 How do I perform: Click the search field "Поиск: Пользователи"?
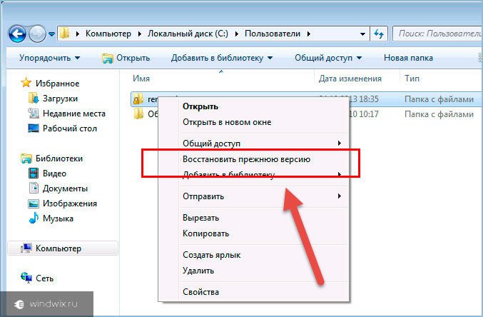(437, 34)
